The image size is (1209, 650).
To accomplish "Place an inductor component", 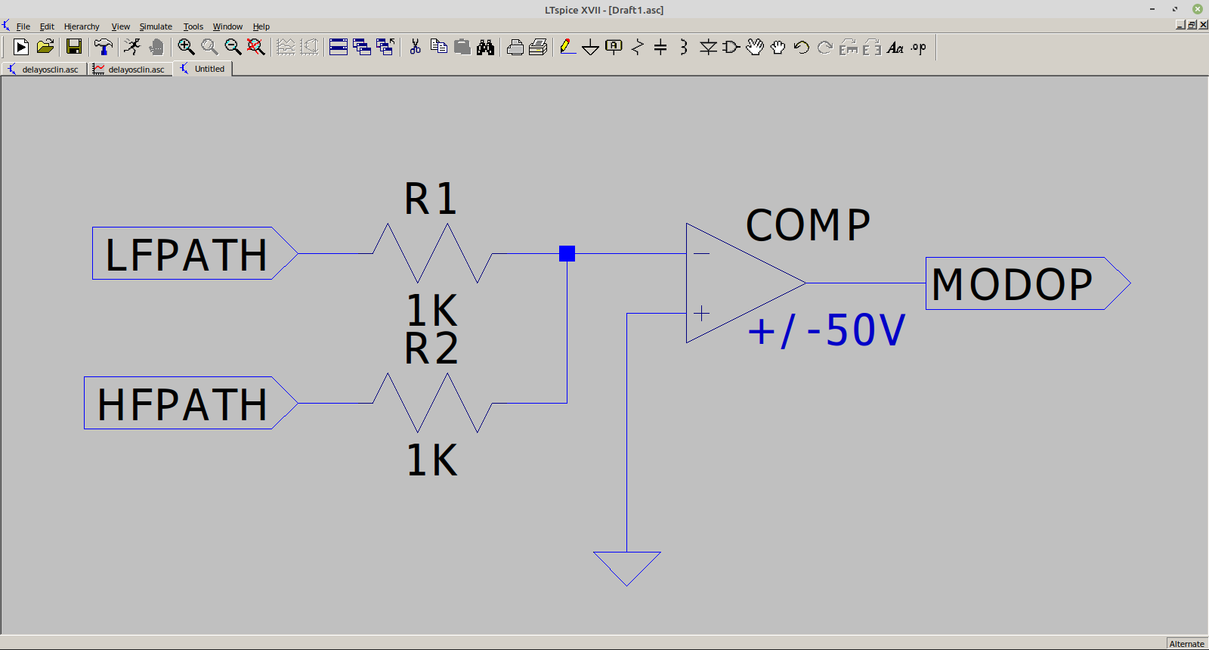I will (x=684, y=47).
